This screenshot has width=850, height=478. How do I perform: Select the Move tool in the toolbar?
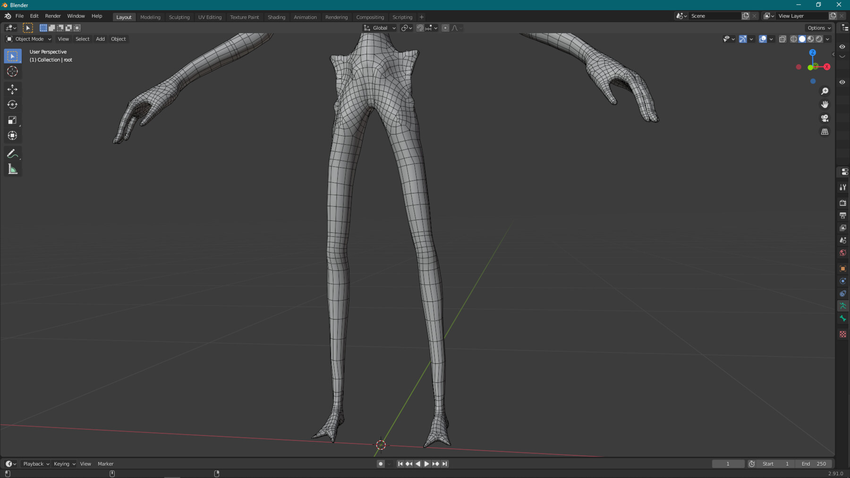point(13,89)
